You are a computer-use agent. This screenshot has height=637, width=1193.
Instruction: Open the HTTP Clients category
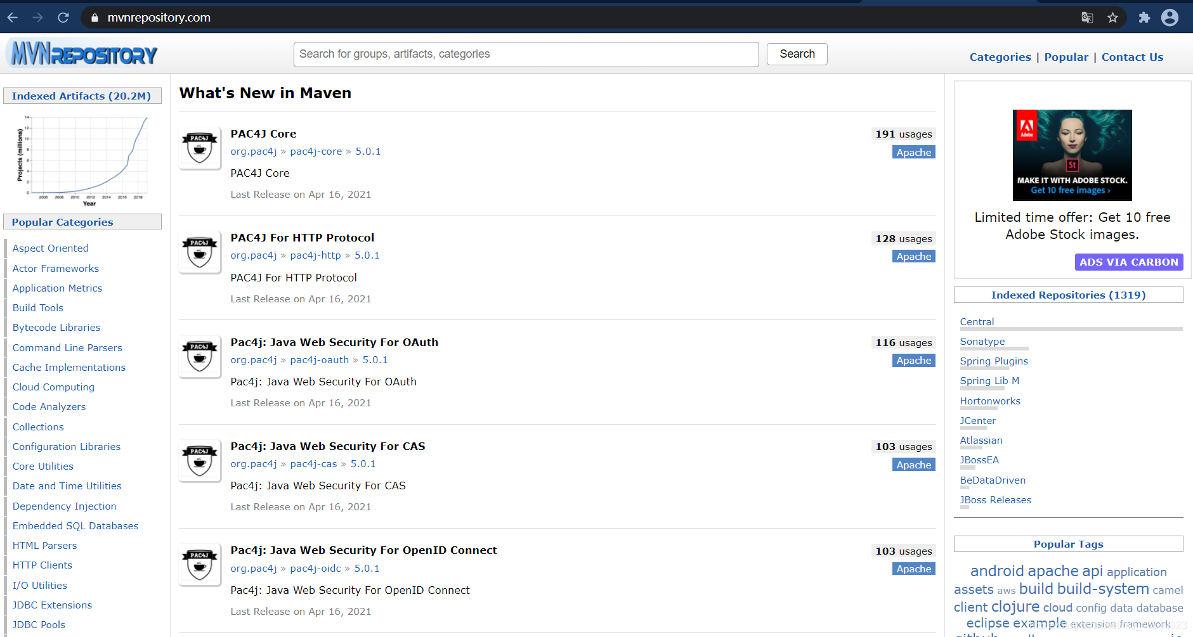42,565
